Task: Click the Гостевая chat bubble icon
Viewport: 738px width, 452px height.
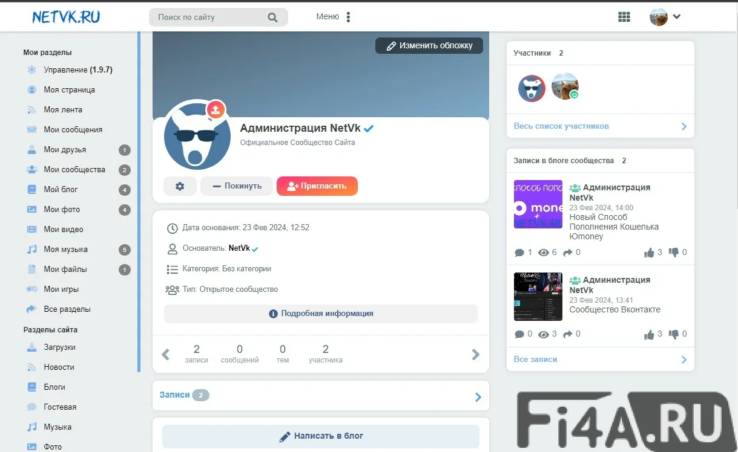Action: click(32, 407)
